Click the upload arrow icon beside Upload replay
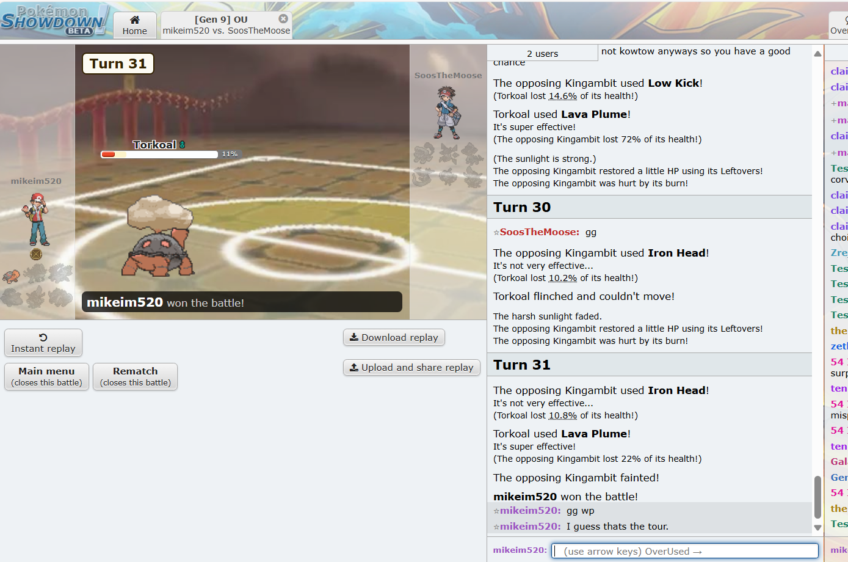 tap(354, 367)
